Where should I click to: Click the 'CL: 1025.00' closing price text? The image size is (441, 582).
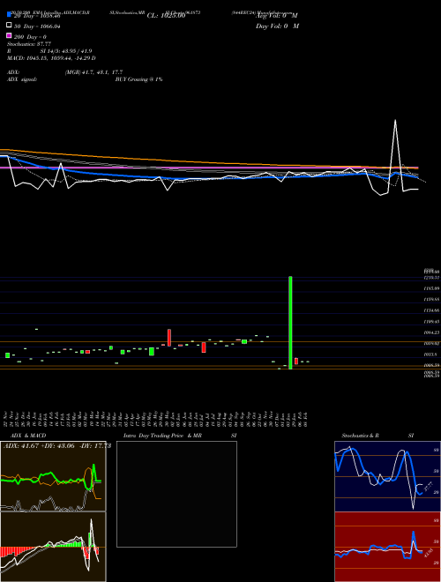166,16
